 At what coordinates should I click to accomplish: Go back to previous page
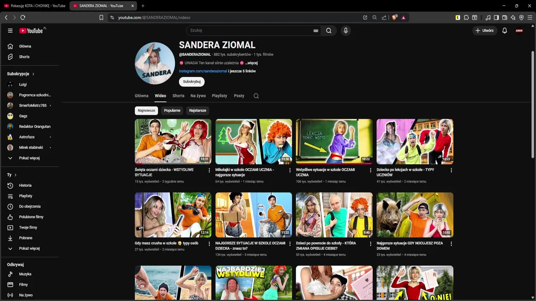6,18
